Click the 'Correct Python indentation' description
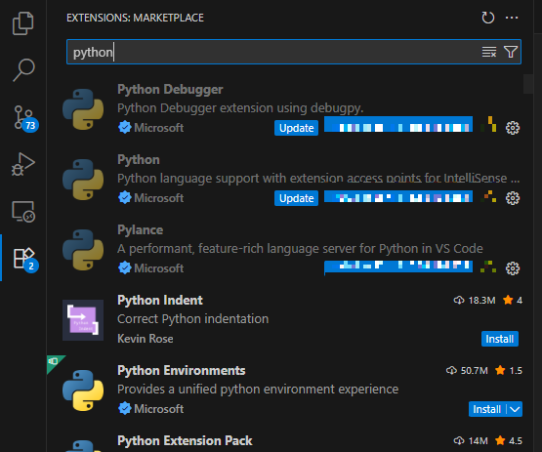The image size is (542, 452). click(x=193, y=319)
